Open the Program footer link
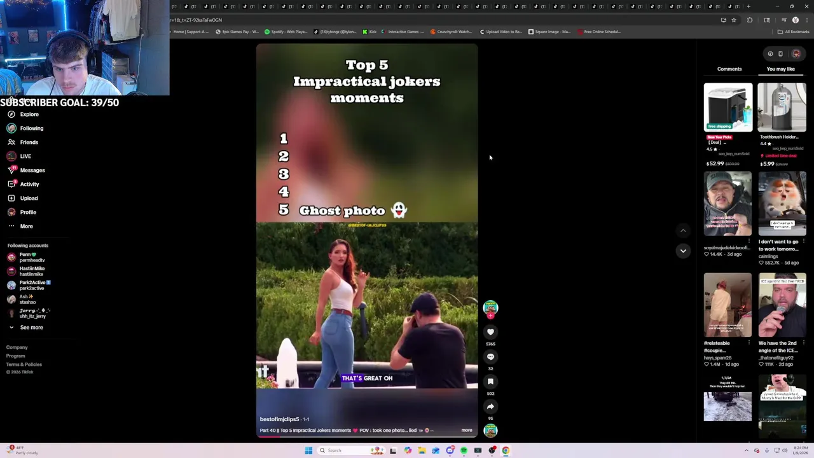Image resolution: width=814 pixels, height=458 pixels. coord(16,356)
